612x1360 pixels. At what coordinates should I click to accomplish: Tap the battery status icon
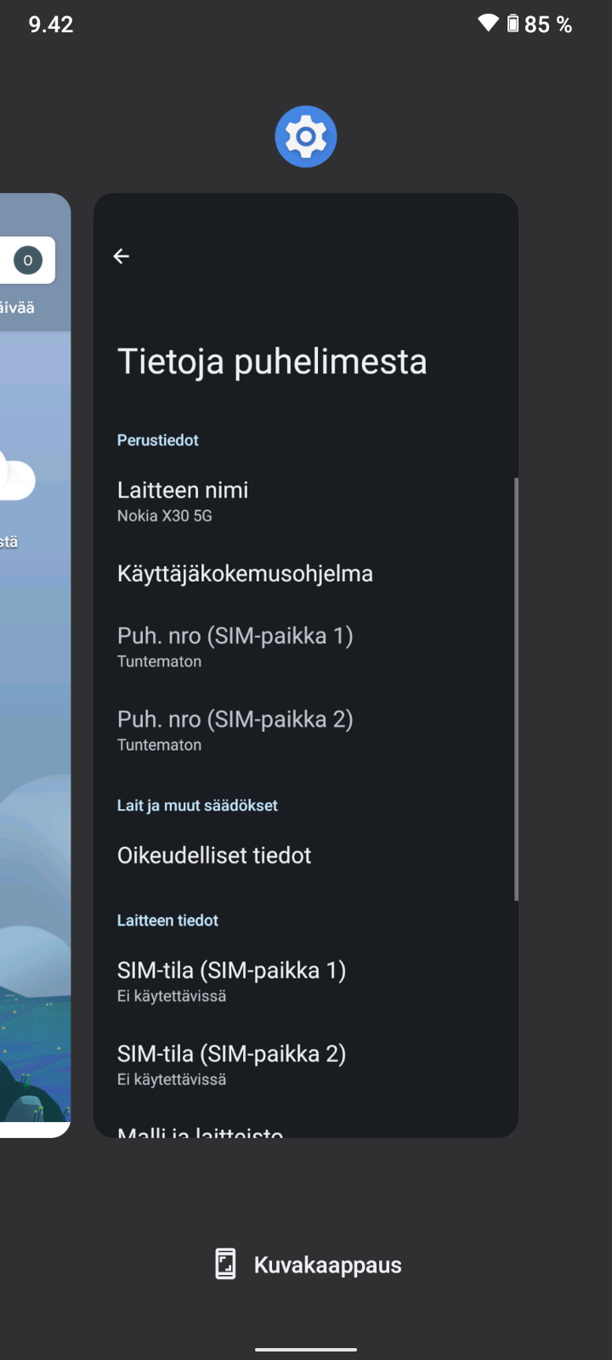(513, 23)
